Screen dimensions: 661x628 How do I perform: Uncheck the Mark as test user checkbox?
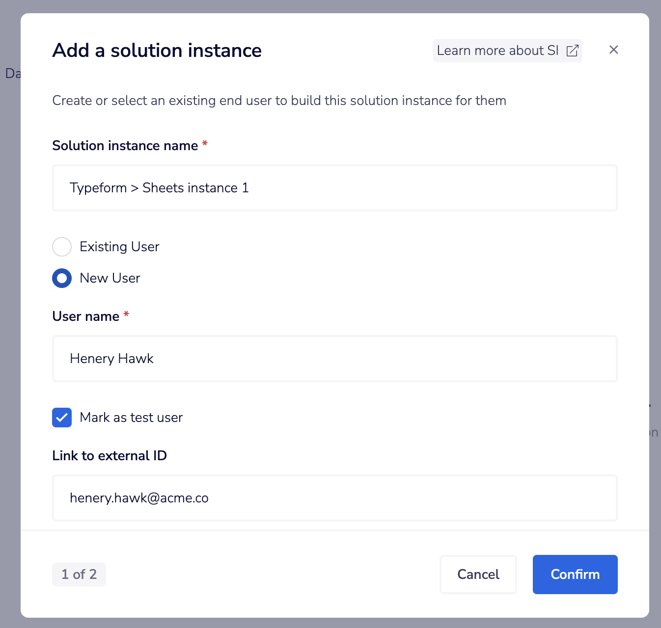coord(62,418)
